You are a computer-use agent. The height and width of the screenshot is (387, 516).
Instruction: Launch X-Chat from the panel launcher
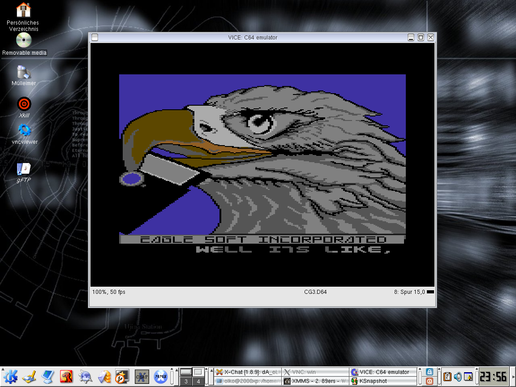click(x=142, y=377)
